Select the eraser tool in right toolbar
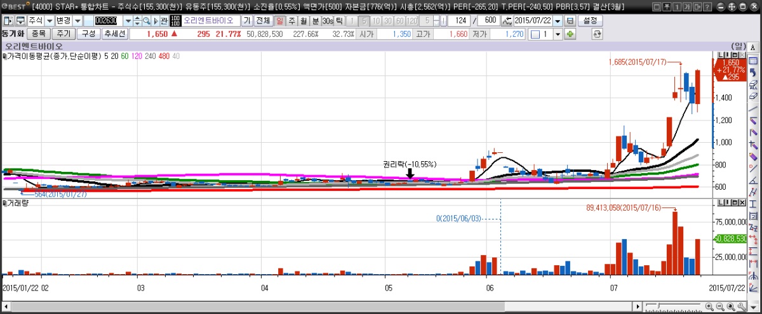The image size is (762, 314). pos(753,96)
